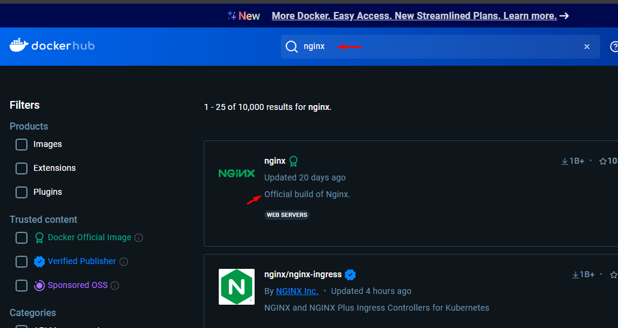Click the Sponsored OSS info icon
618x328 pixels.
115,286
